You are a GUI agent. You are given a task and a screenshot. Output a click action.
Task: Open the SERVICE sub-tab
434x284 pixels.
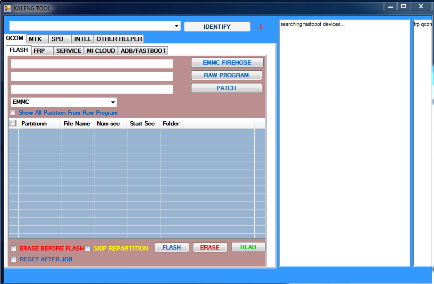click(x=69, y=51)
